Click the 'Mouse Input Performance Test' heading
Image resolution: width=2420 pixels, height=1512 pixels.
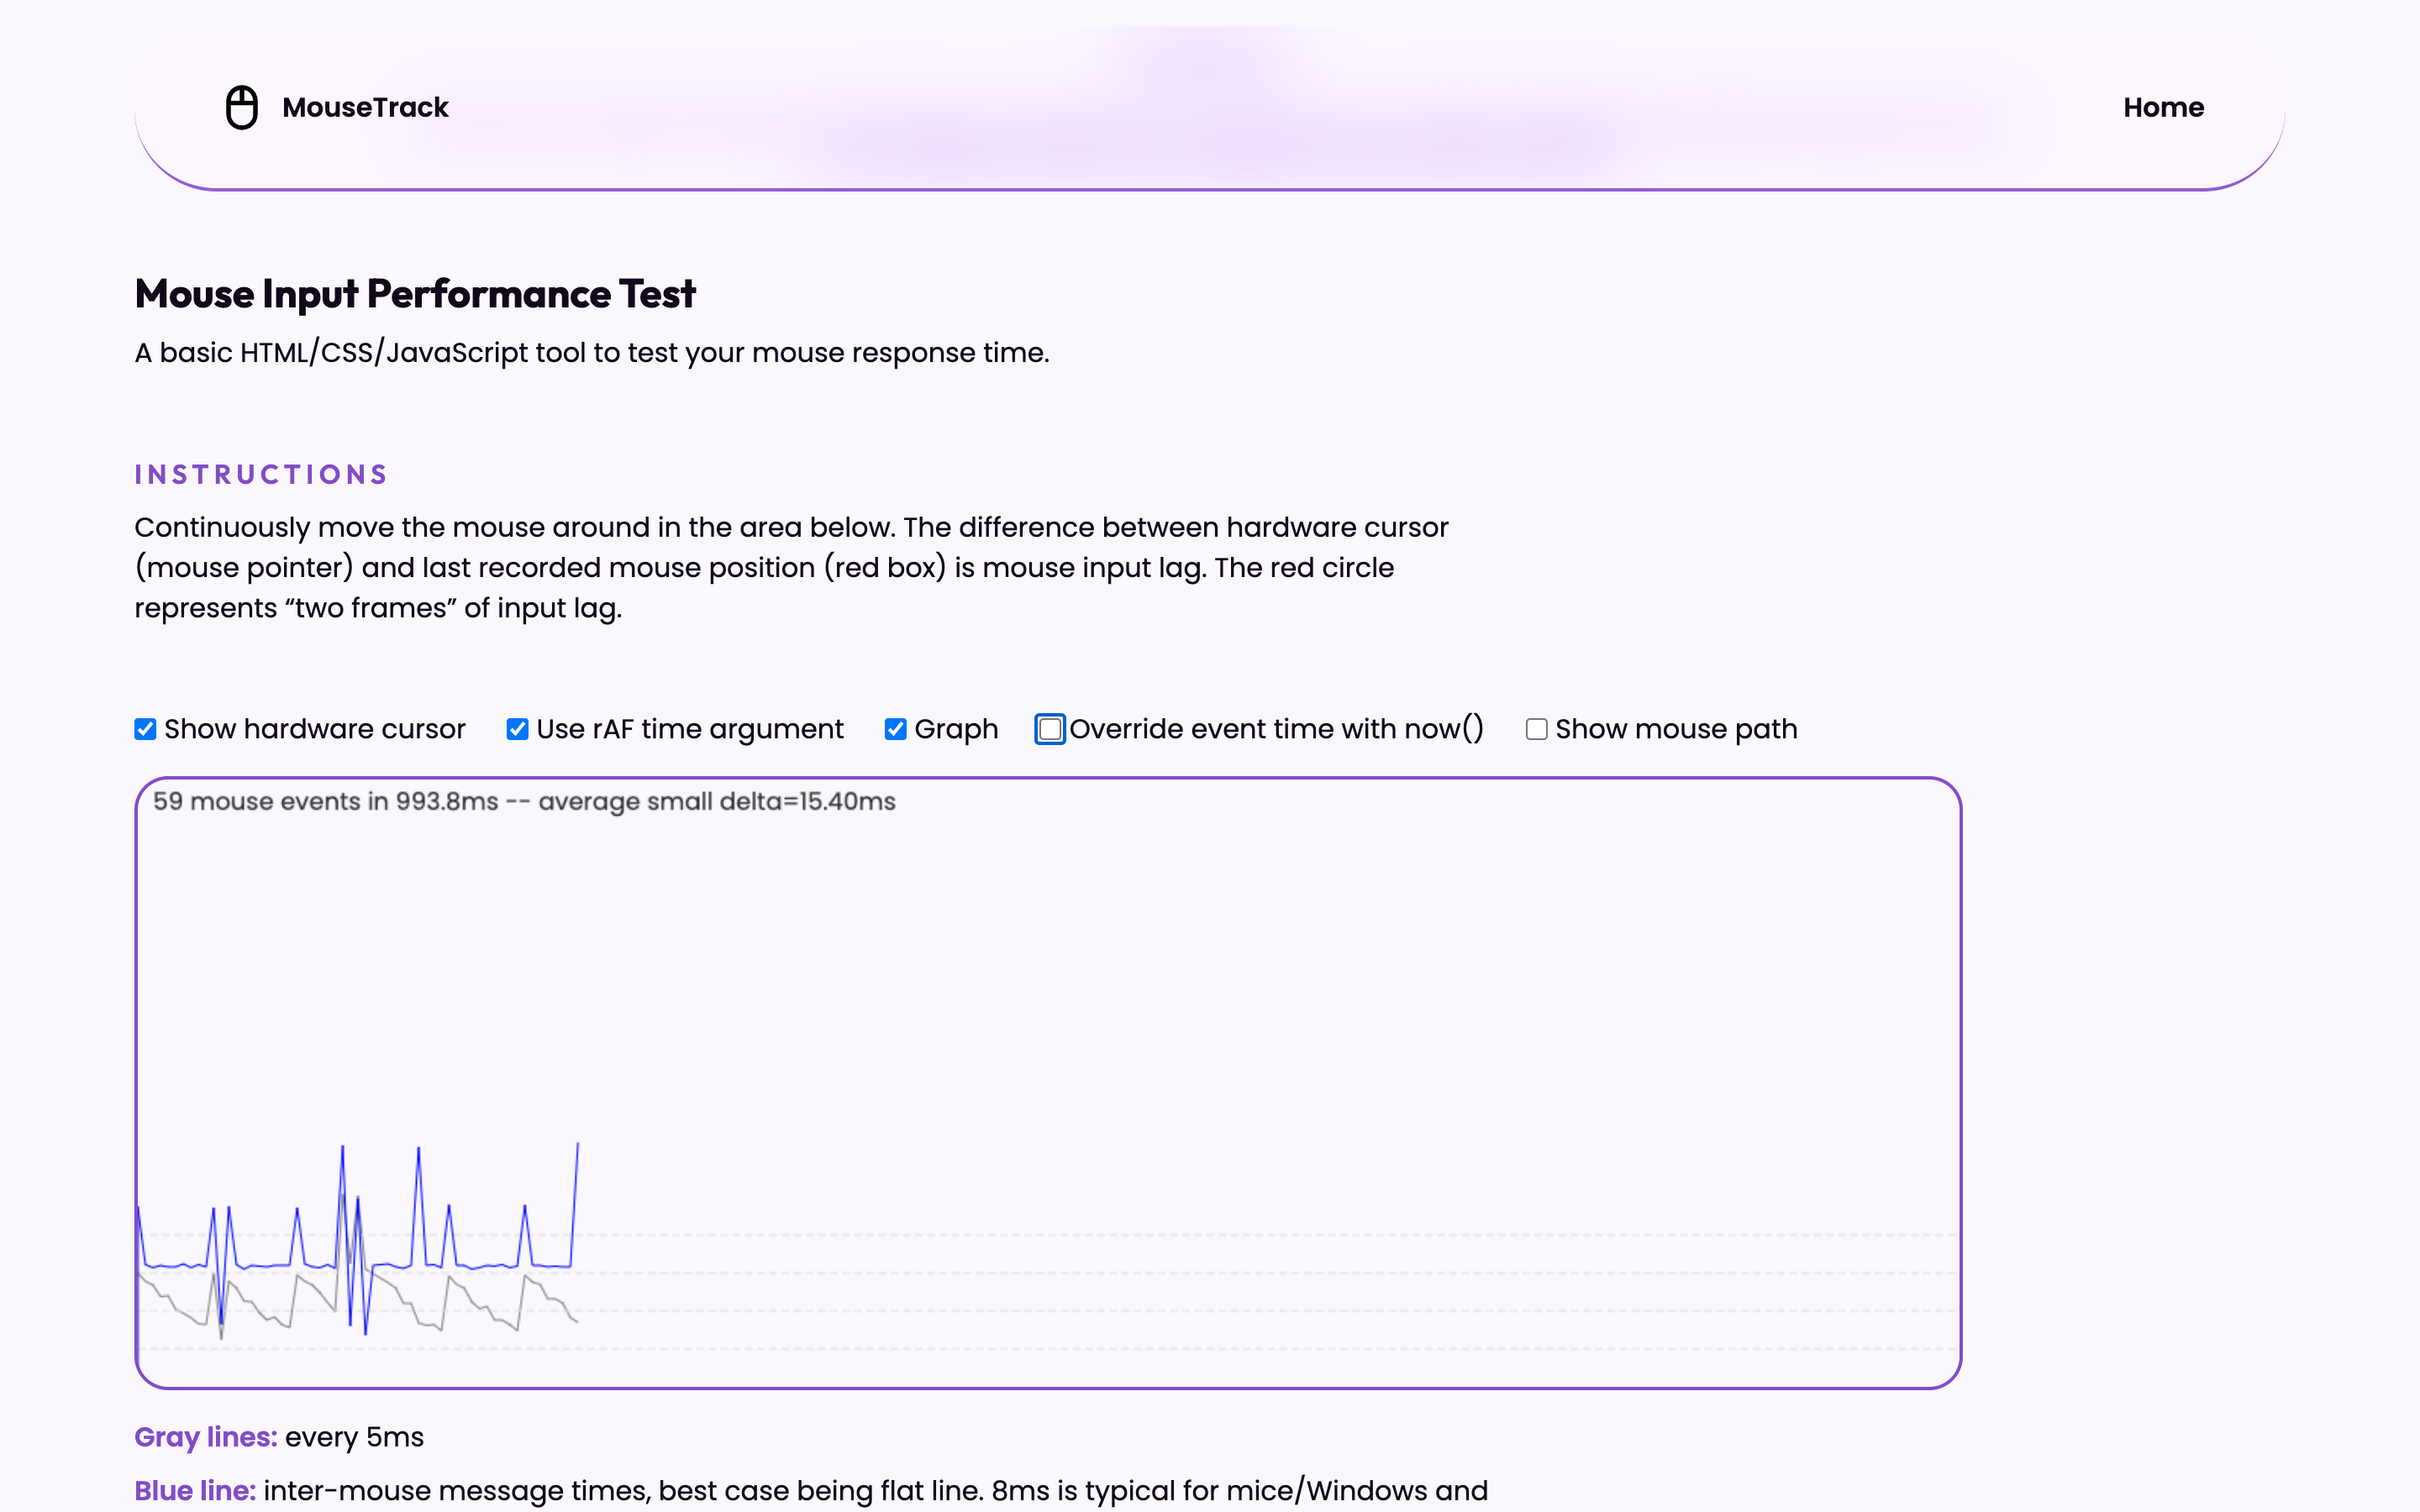(415, 294)
